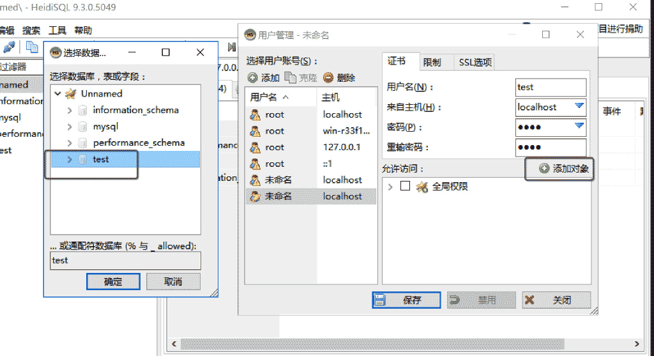Image resolution: width=654 pixels, height=356 pixels.
Task: Click the 禁用 discard button
Action: coord(482,300)
